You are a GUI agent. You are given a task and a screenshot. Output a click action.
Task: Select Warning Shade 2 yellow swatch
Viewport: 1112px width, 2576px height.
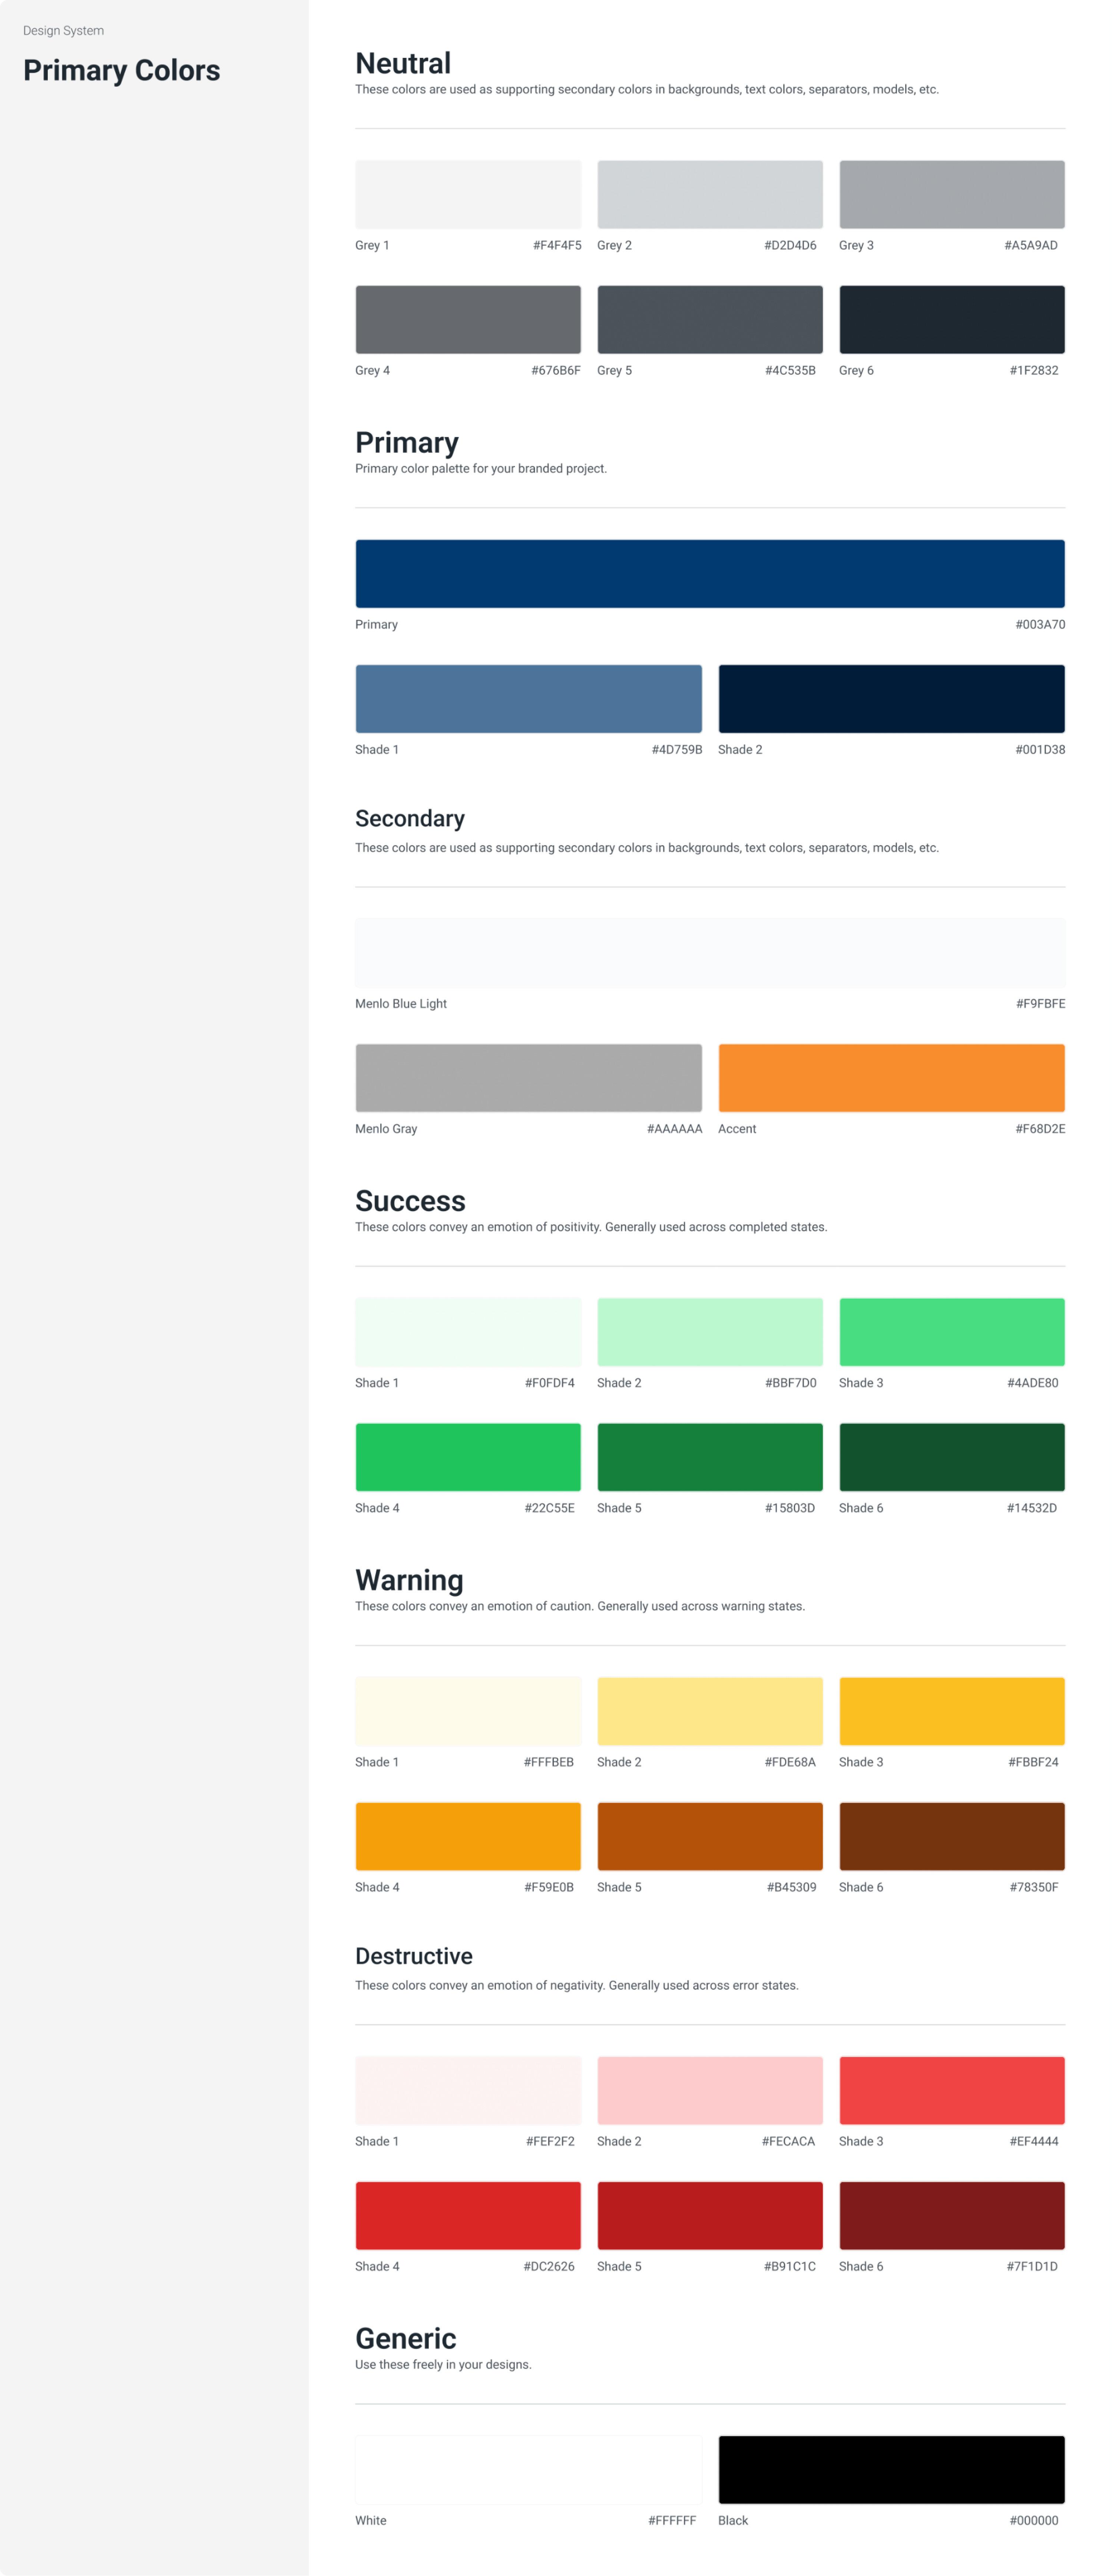[709, 1710]
